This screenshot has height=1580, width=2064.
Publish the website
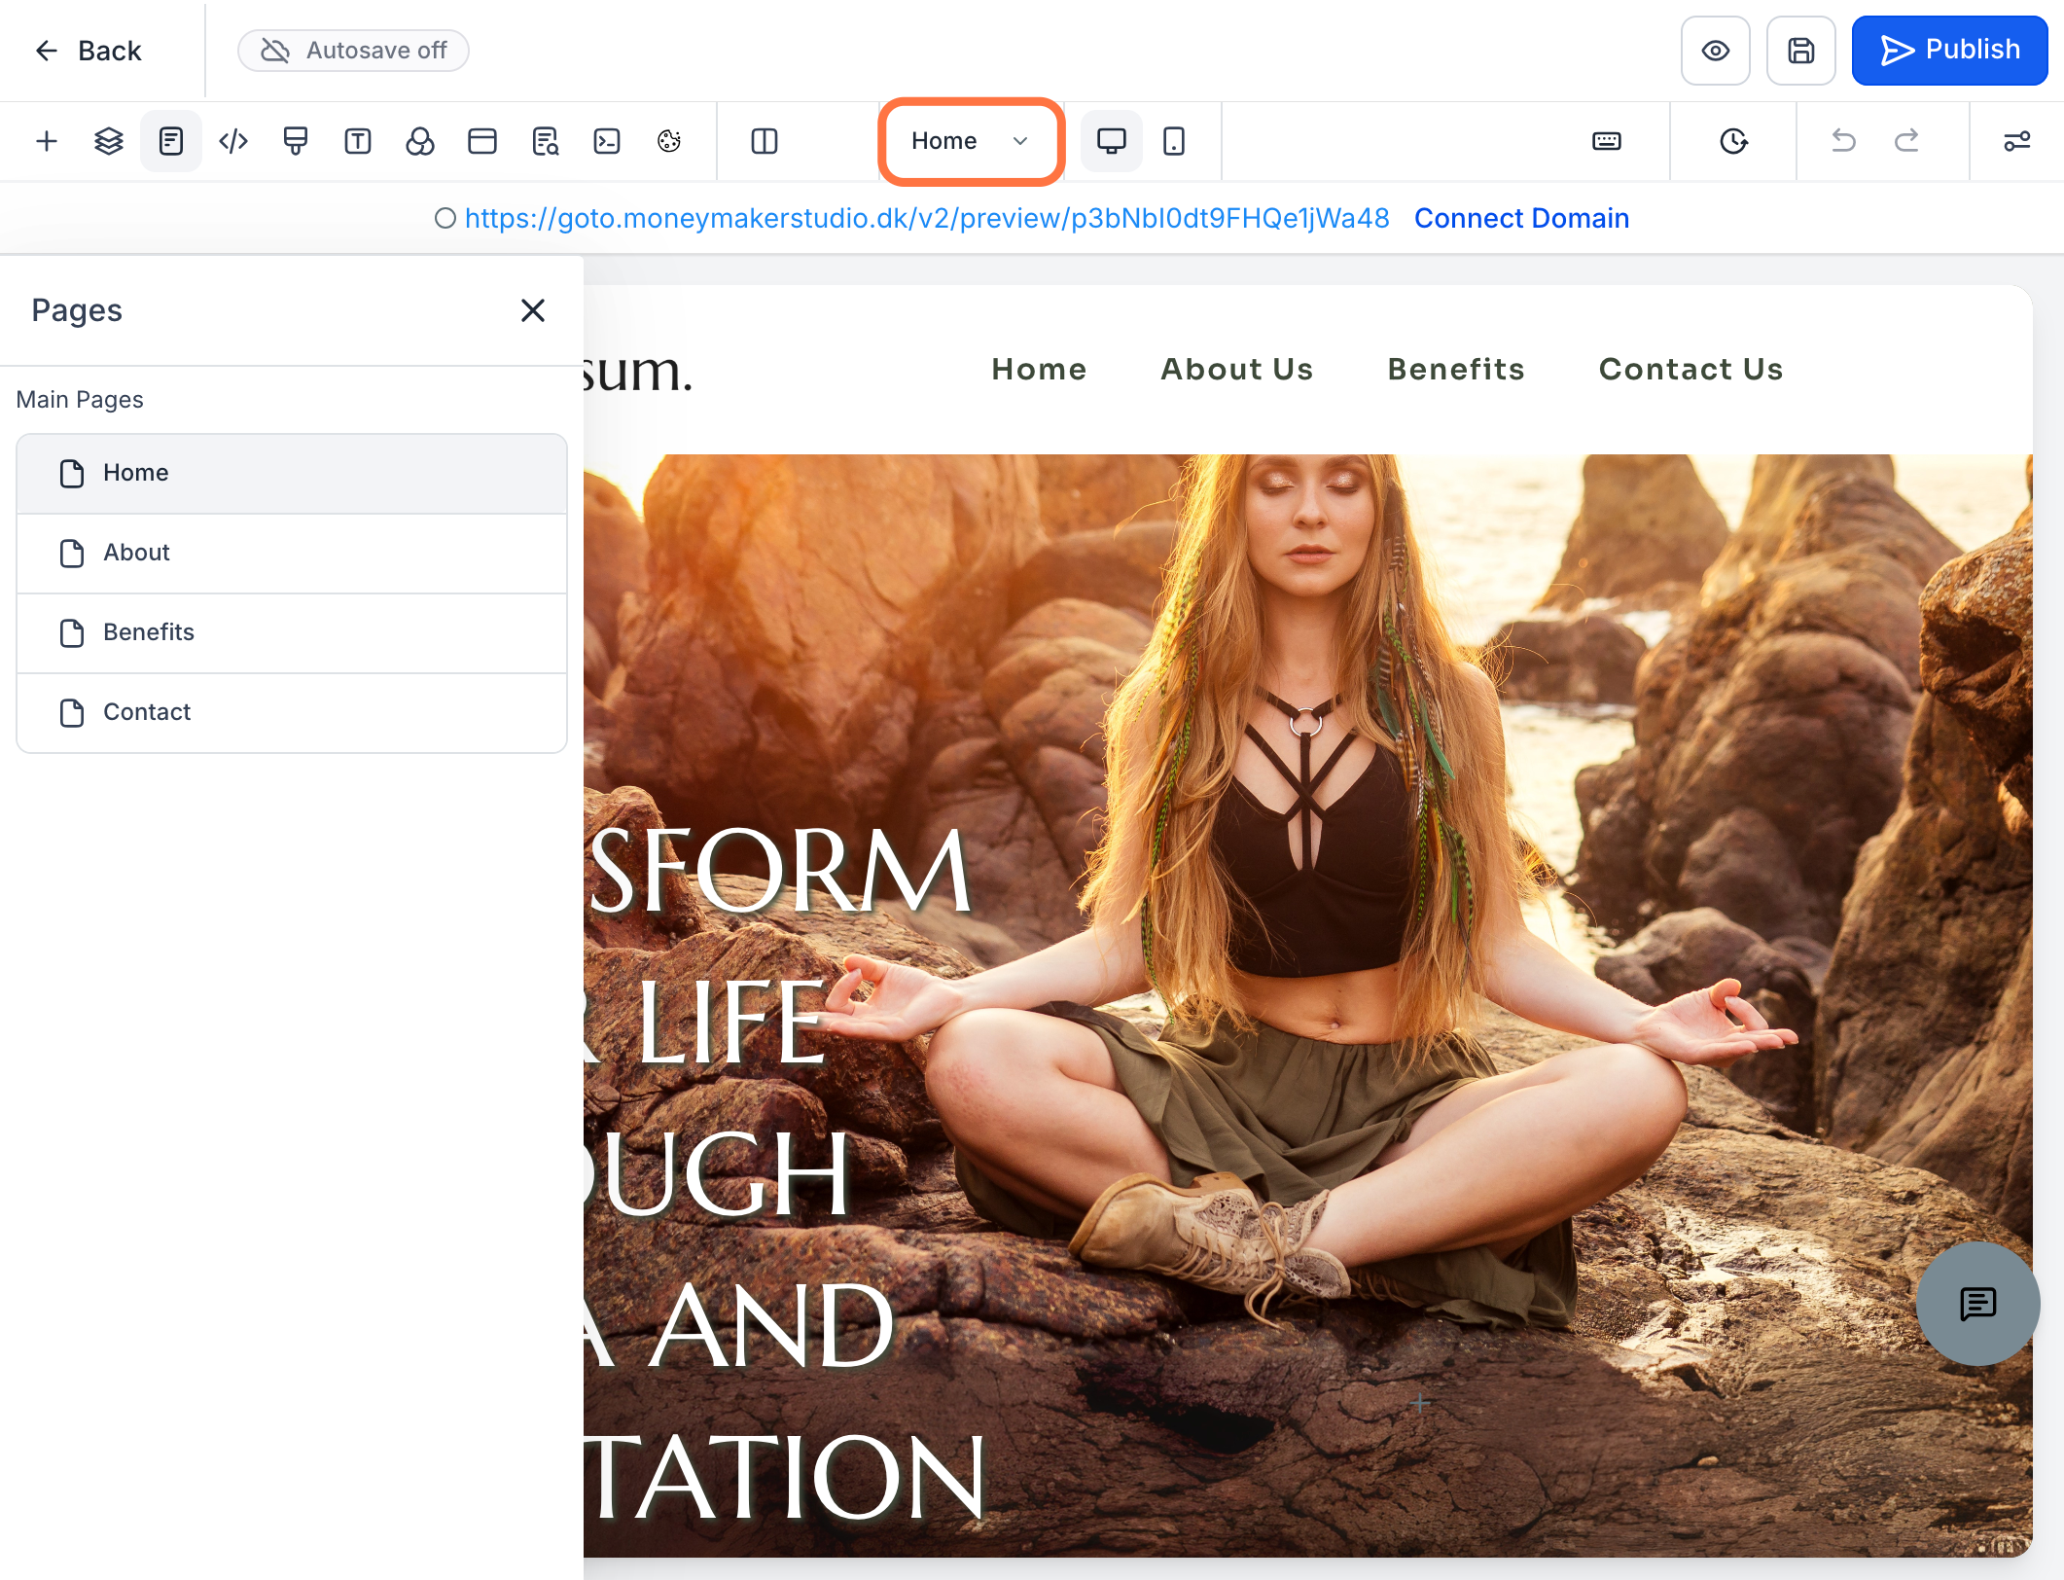(x=1949, y=51)
